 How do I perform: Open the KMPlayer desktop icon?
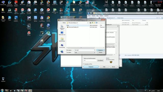click(29, 18)
